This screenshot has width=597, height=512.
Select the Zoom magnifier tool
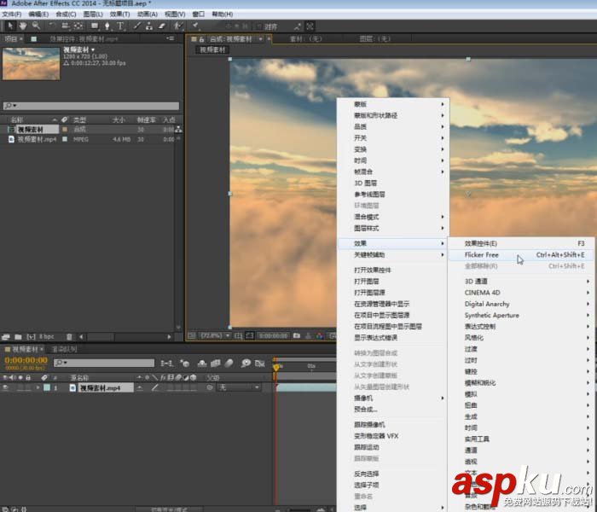click(x=34, y=26)
